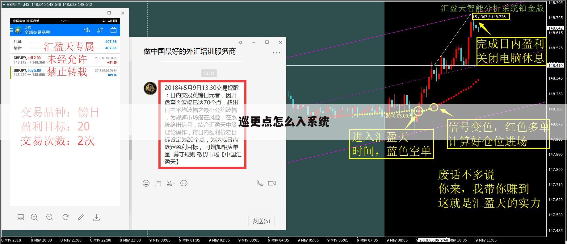Click in the chat message input area

(x=209, y=202)
